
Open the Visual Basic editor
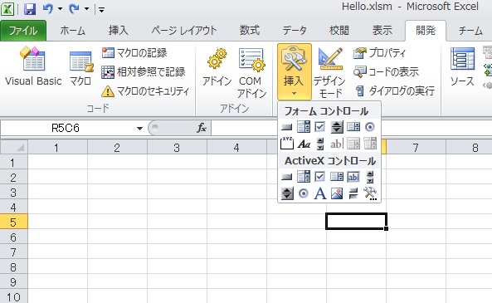33,66
